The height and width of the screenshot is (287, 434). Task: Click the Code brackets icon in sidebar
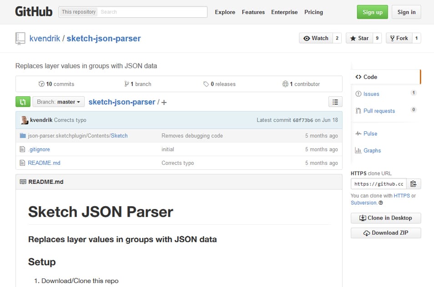pyautogui.click(x=358, y=77)
